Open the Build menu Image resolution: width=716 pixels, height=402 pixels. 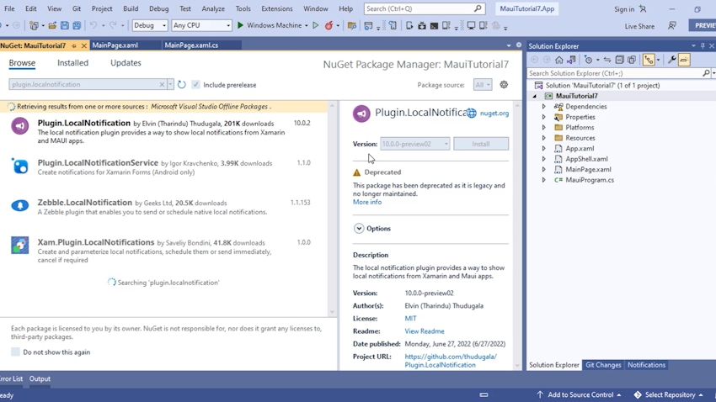click(x=131, y=8)
